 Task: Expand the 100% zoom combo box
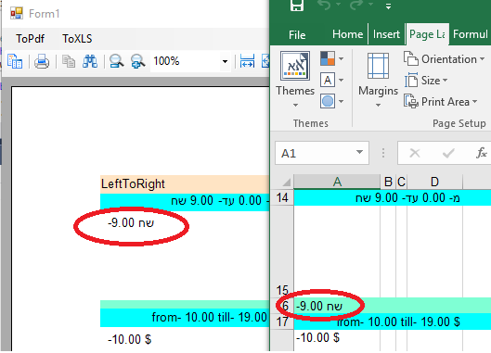pos(225,61)
